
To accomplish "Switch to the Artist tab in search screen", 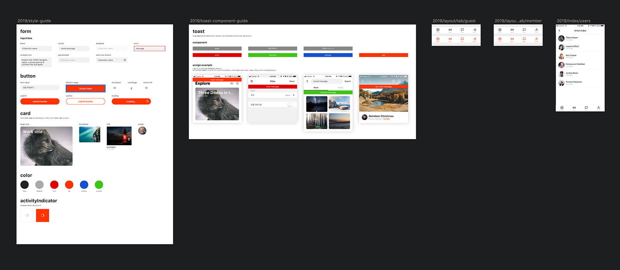I will [340, 88].
